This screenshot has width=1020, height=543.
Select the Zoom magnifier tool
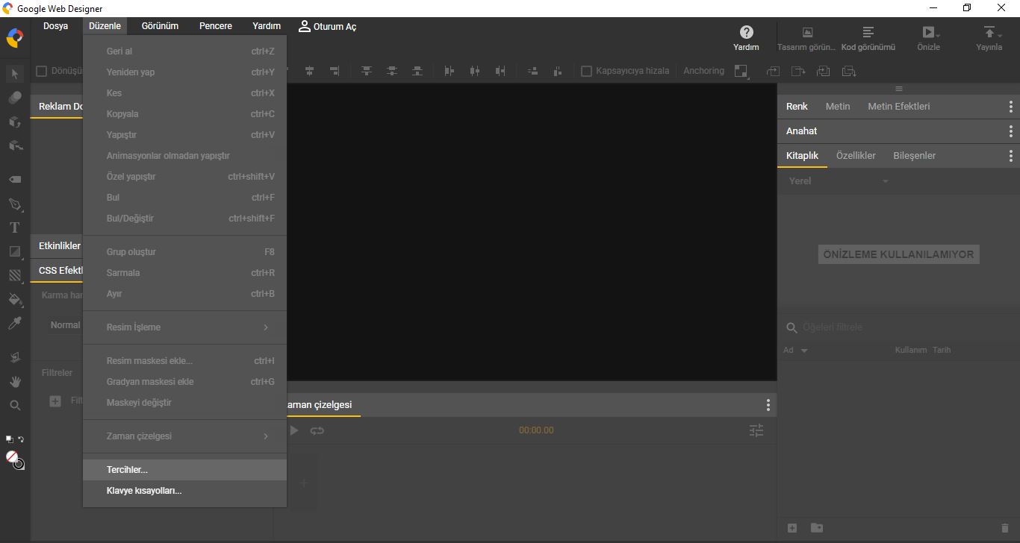point(15,405)
